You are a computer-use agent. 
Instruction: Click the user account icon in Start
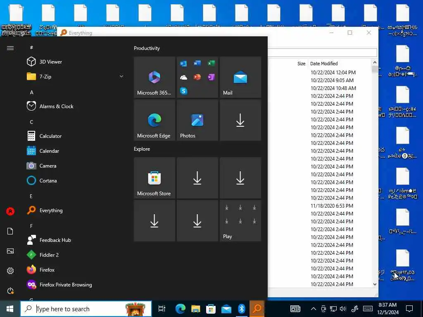pyautogui.click(x=10, y=211)
